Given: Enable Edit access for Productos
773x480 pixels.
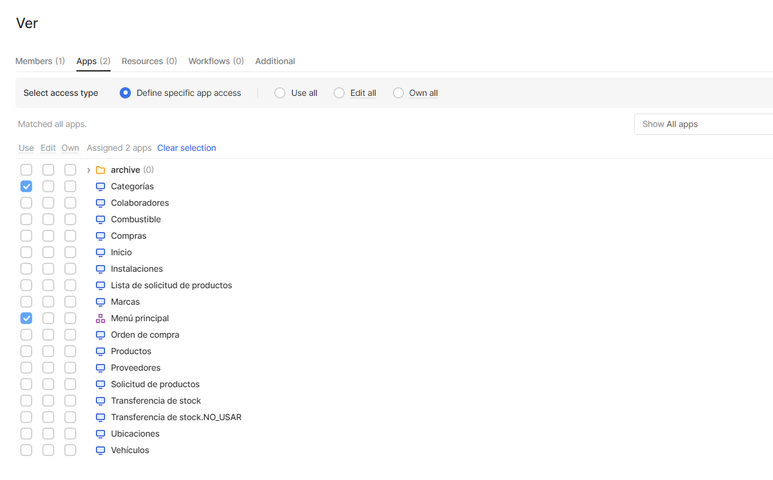Looking at the screenshot, I should [x=48, y=351].
